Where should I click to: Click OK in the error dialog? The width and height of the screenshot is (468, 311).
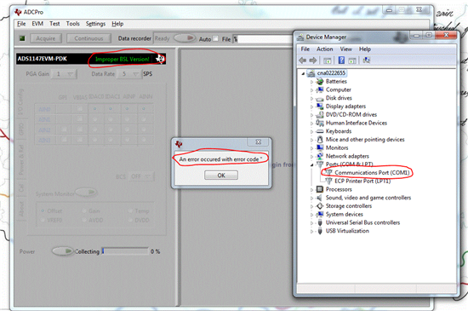coord(221,176)
